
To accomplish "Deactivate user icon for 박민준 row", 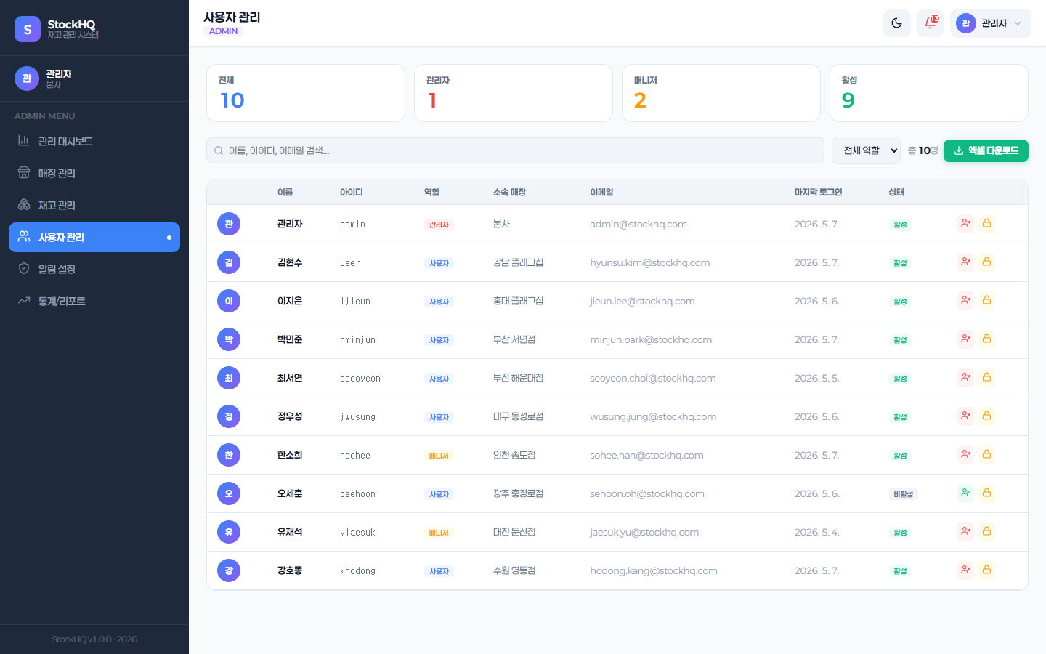I will tap(965, 339).
